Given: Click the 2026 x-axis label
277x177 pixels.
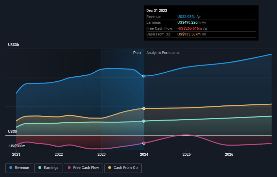Looking at the screenshot, I should pos(229,155).
